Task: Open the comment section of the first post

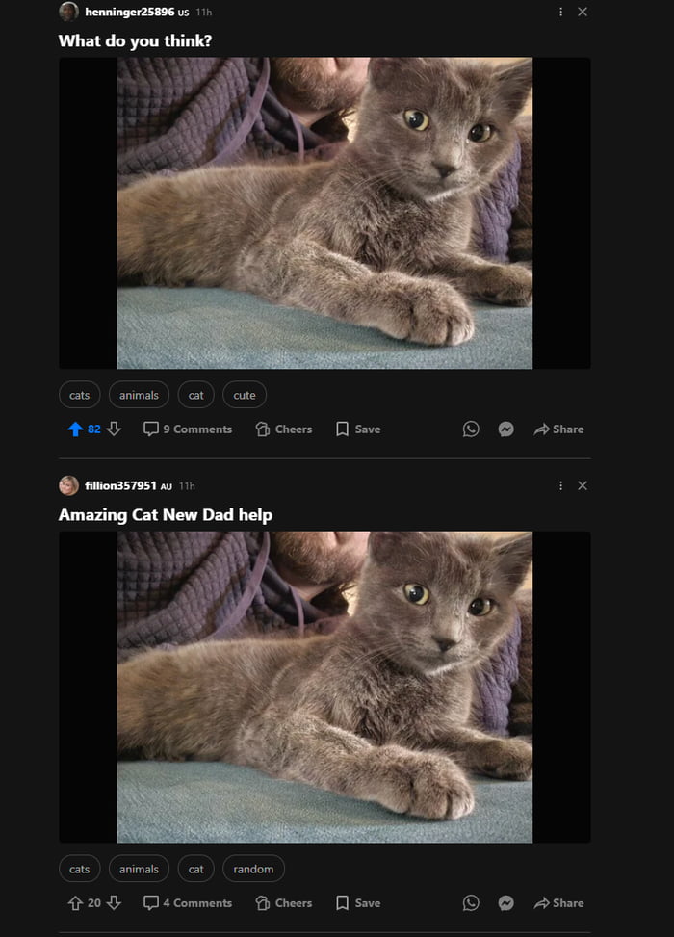Action: (x=188, y=429)
